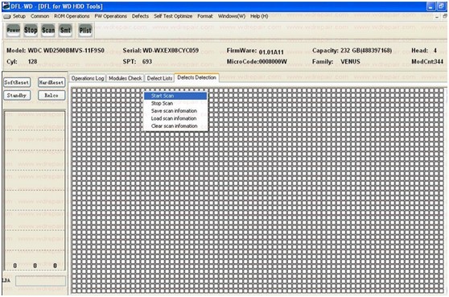449x297 pixels.
Task: Select Clear scan information entry
Action: click(x=175, y=126)
